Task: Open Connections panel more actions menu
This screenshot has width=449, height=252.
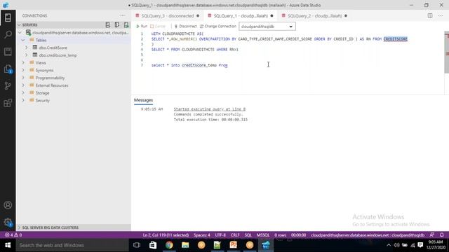Action: coord(123,15)
